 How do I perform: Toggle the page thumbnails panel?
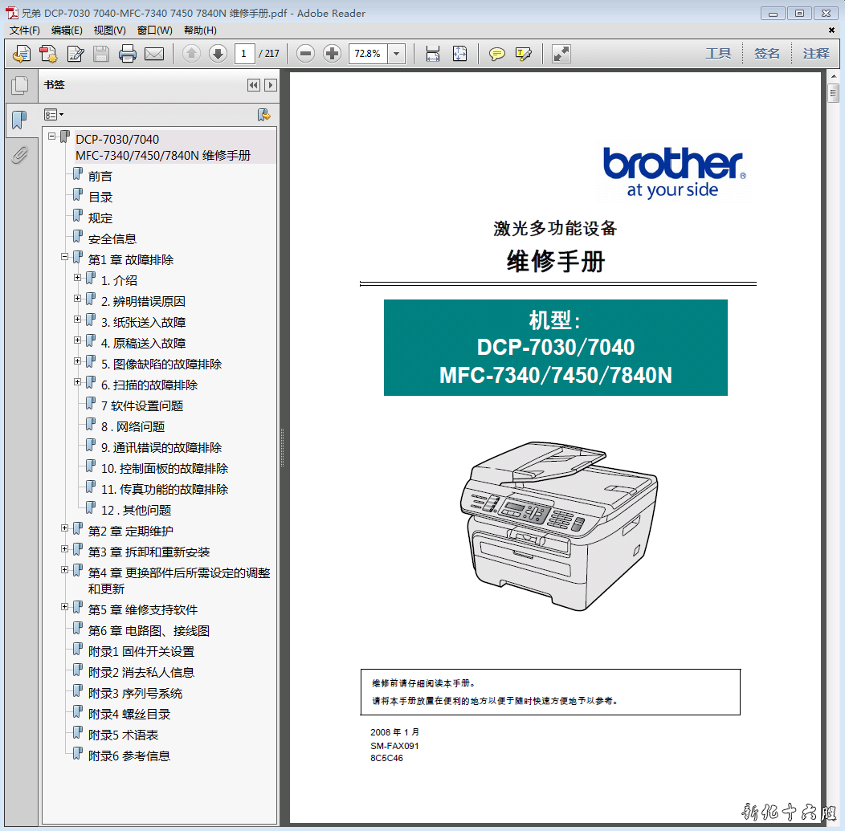pos(19,85)
